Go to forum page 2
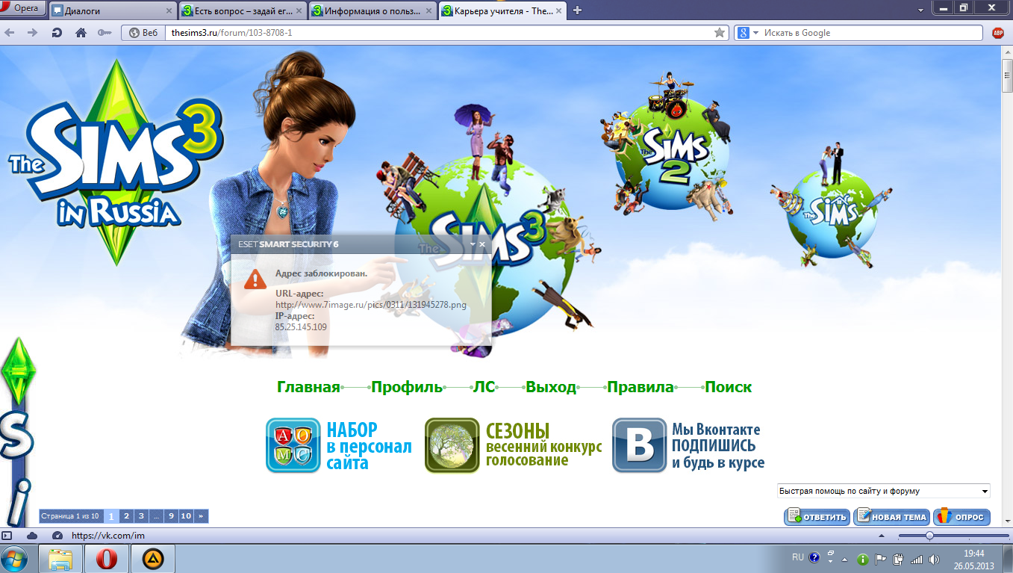1013x573 pixels. pos(126,516)
